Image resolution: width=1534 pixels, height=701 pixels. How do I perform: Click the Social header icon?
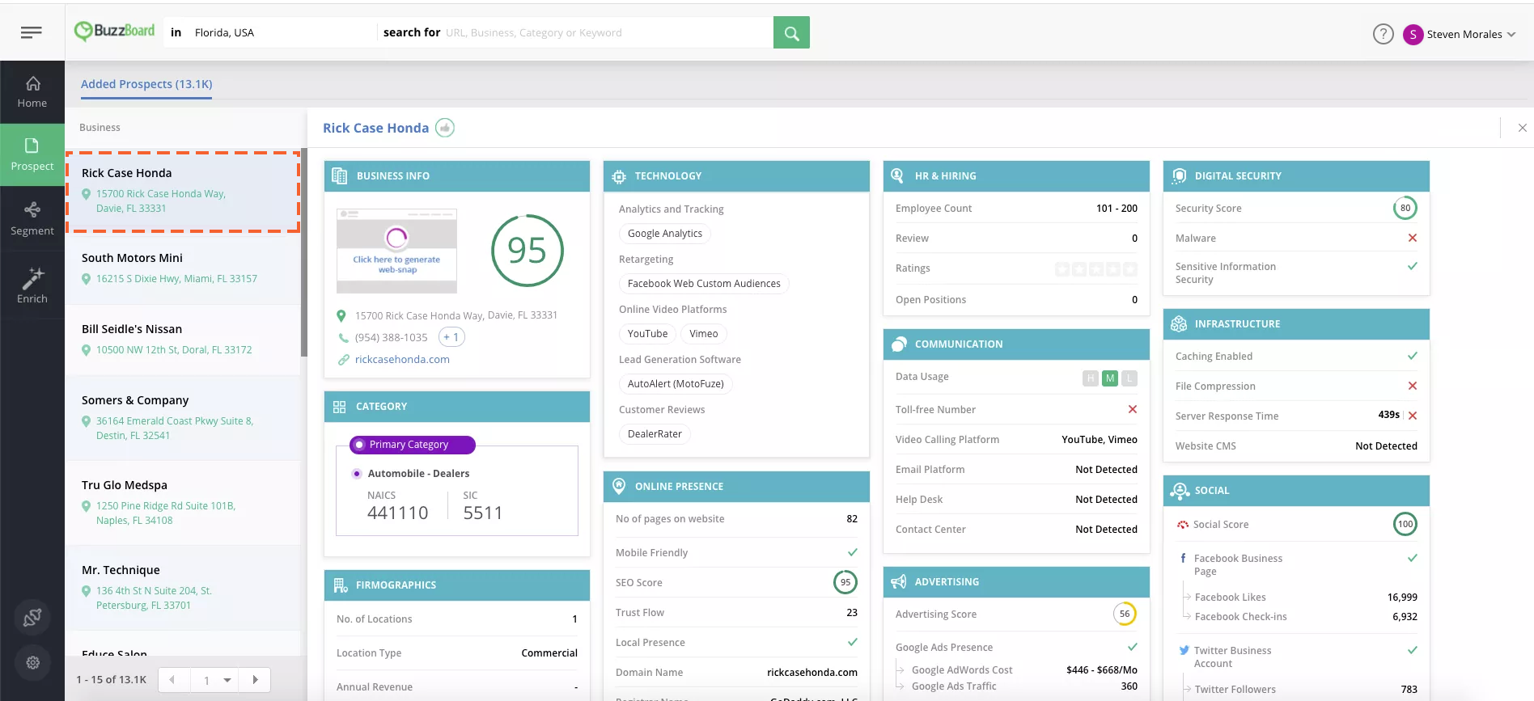pyautogui.click(x=1180, y=490)
